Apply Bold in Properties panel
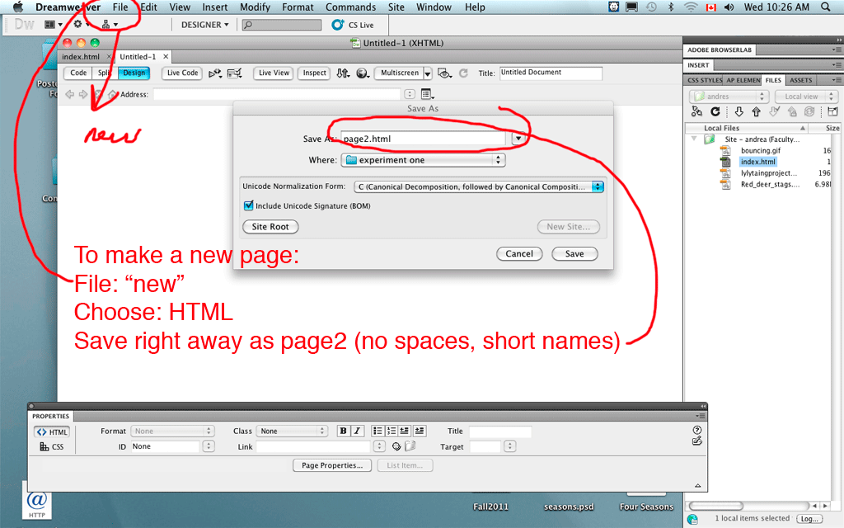This screenshot has height=528, width=844. tap(343, 431)
